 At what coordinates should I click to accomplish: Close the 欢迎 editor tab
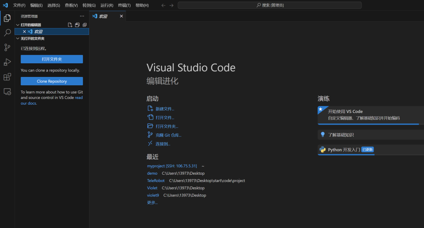click(121, 16)
